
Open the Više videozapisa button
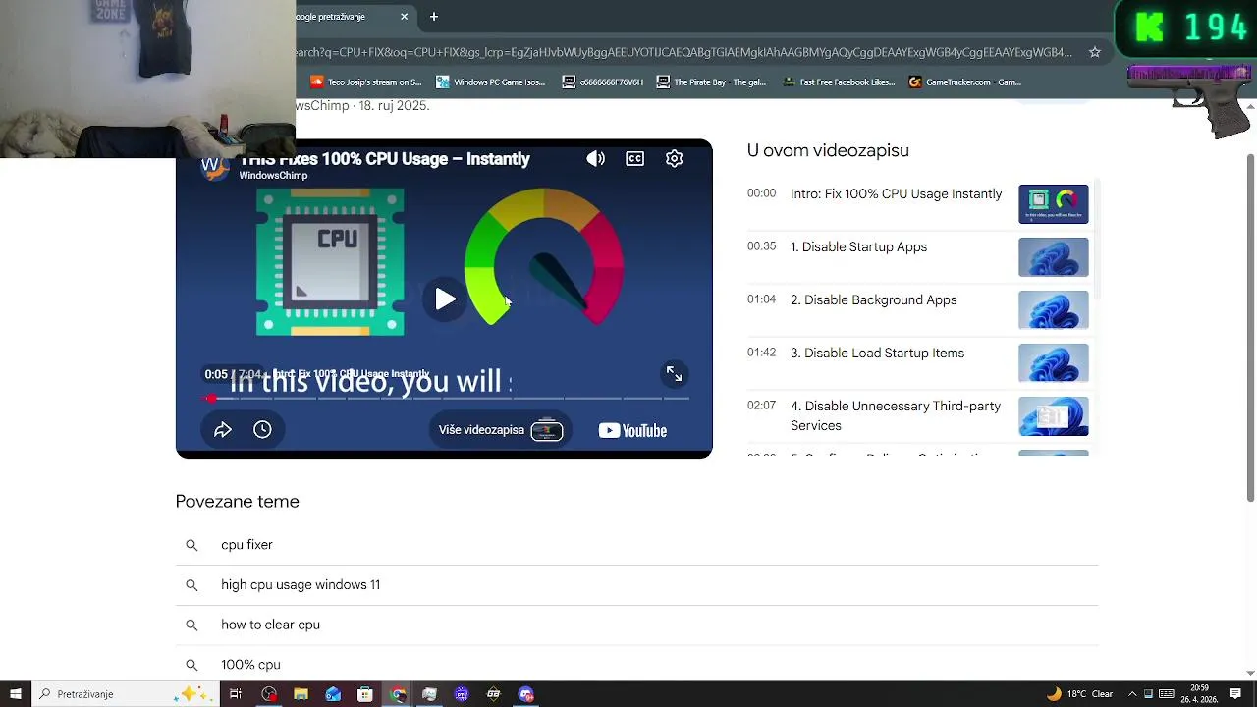coord(500,430)
